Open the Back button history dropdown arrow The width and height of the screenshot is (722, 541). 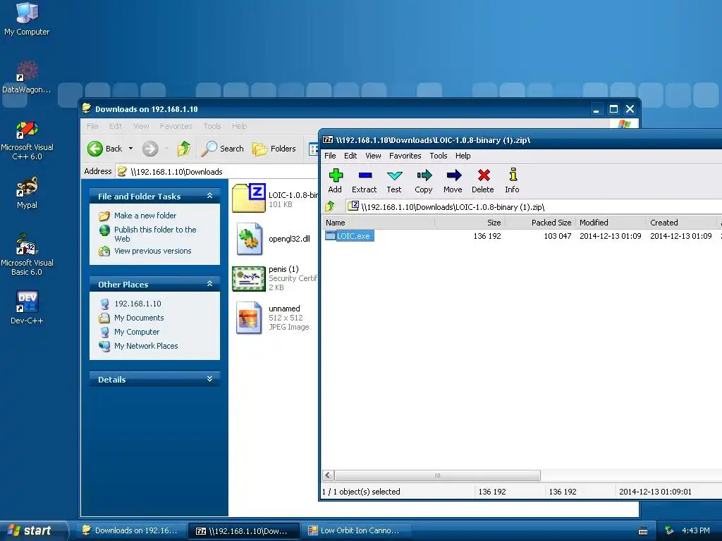130,149
